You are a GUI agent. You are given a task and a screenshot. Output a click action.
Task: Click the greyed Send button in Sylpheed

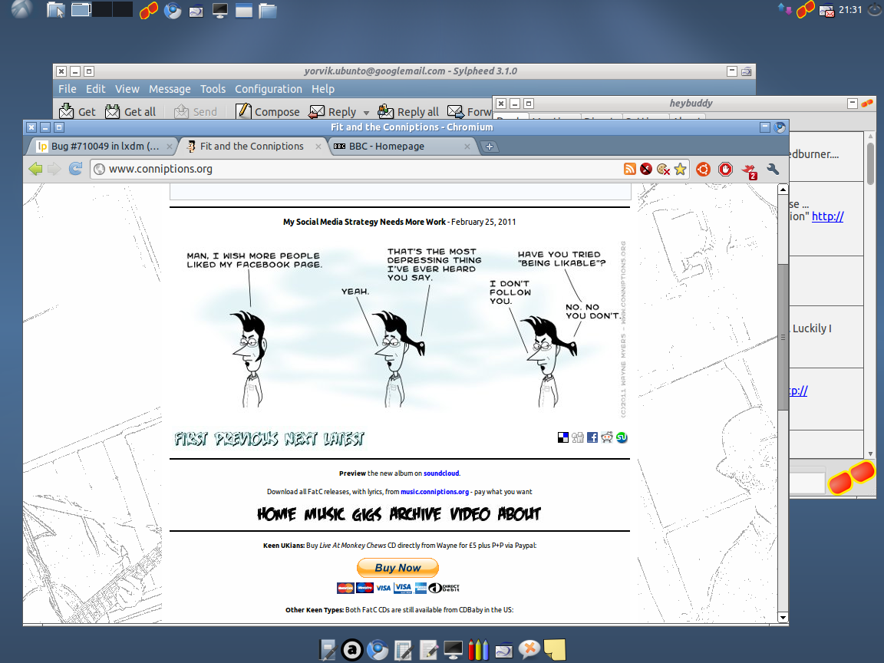pos(196,111)
